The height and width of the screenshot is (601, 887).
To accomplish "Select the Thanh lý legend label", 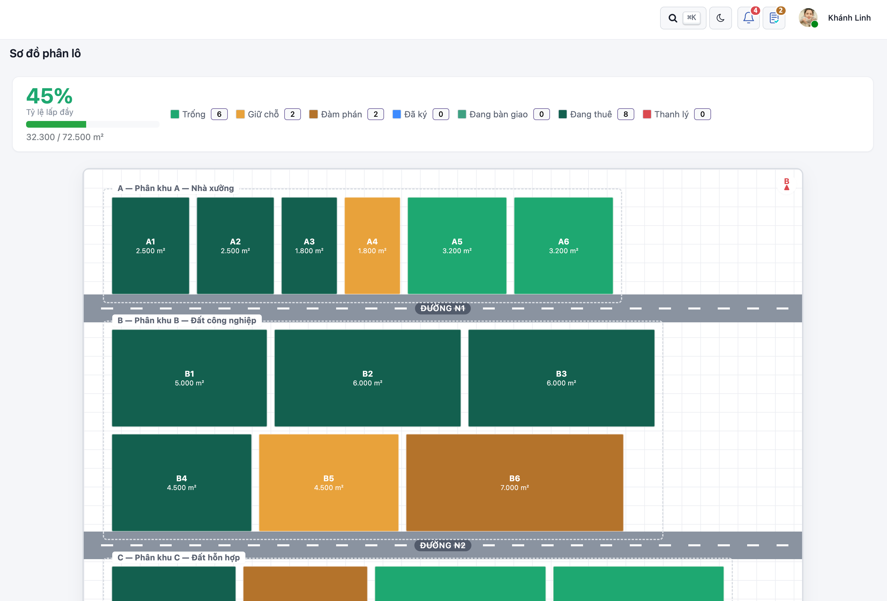I will tap(672, 115).
